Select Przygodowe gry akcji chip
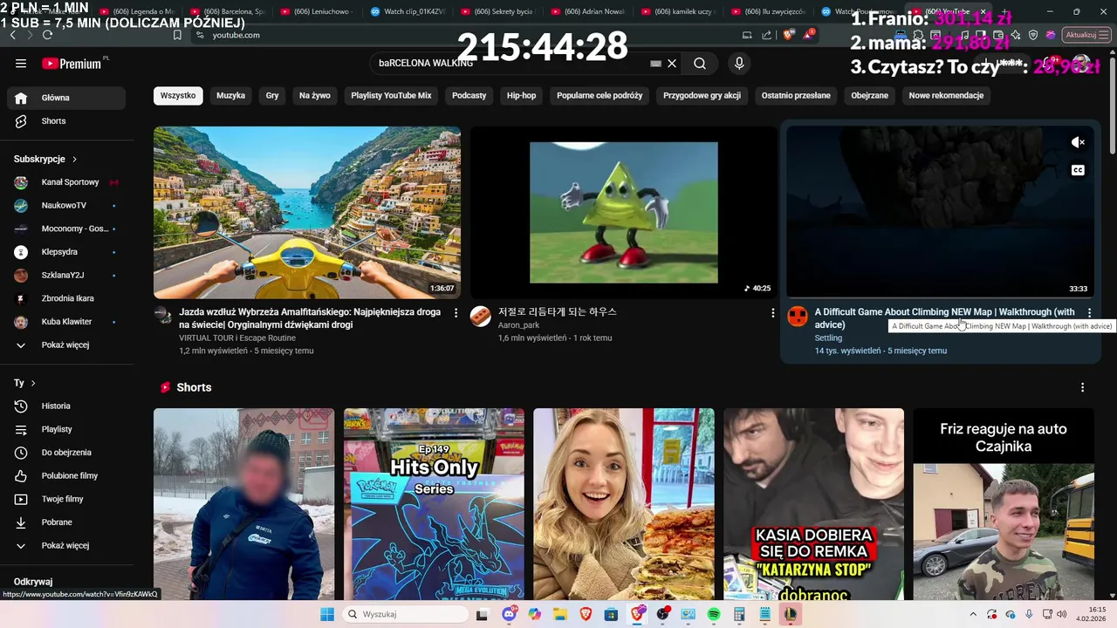Screen dimensions: 1117x628 tap(702, 96)
